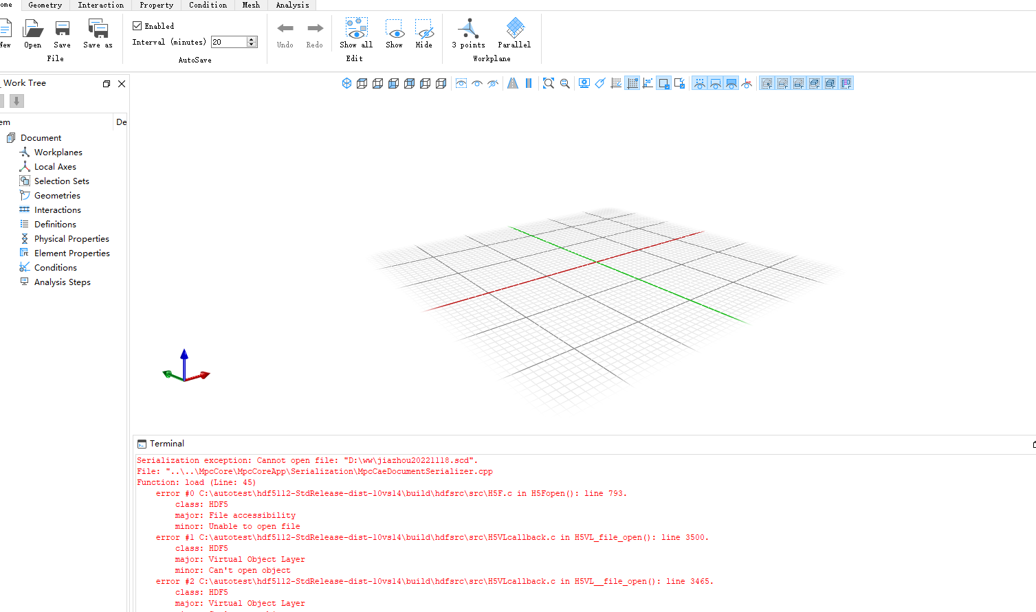Switch to the Geometry ribbon tab

click(x=45, y=5)
